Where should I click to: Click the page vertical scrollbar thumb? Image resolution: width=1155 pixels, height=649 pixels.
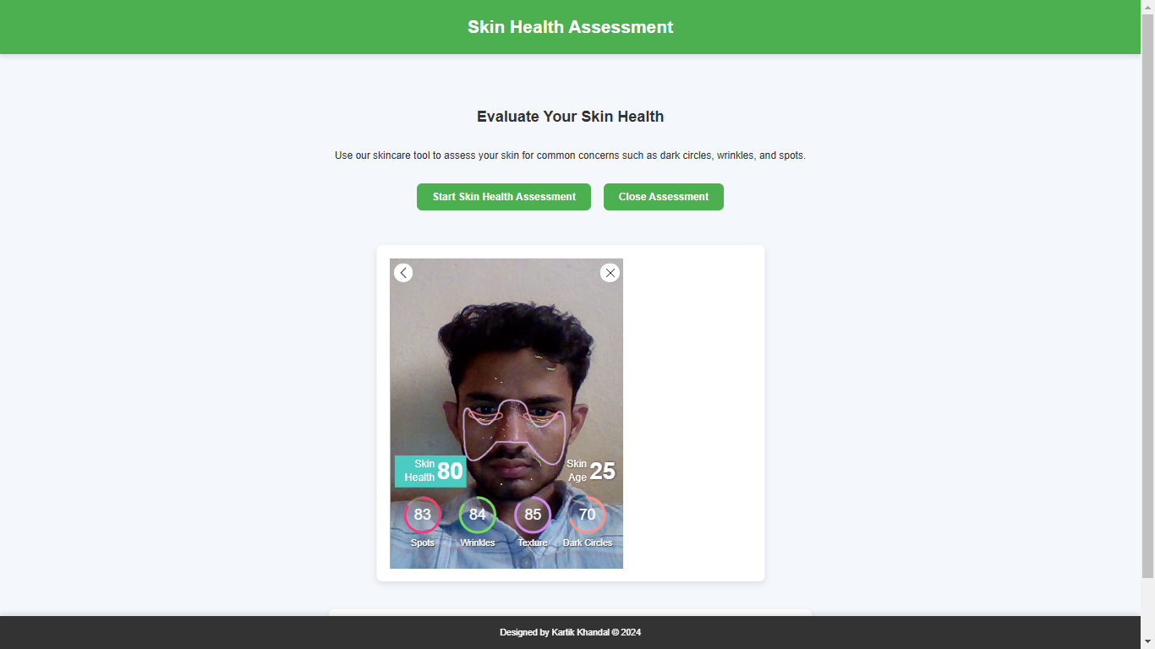click(1147, 296)
